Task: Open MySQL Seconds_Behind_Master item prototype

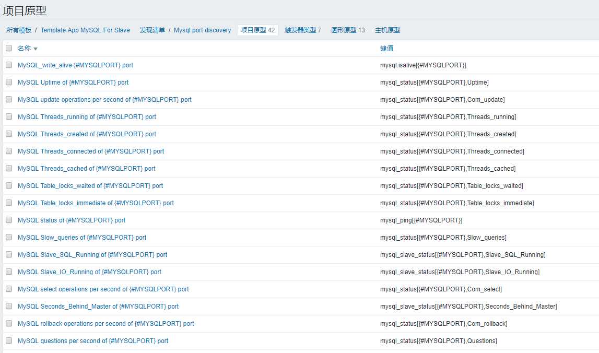Action: (98, 307)
